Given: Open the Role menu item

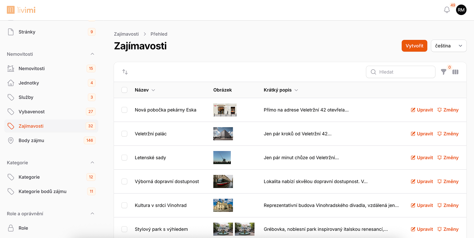Looking at the screenshot, I should tap(51, 228).
